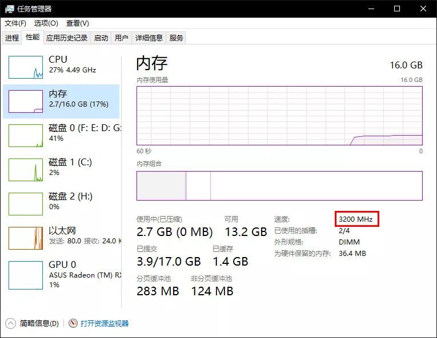Click the 磁盘 1 (C:) graph icon
437x338 pixels.
(26, 170)
